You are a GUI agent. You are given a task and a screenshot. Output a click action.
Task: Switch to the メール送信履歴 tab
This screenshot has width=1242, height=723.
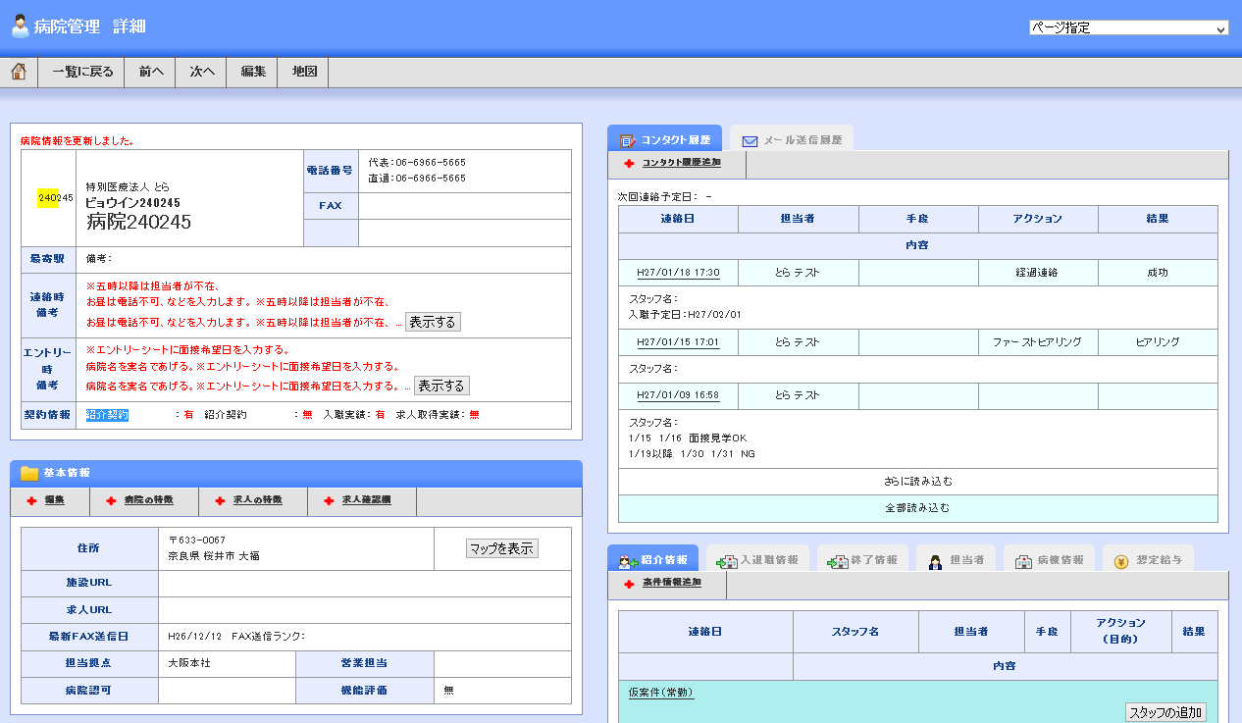coord(792,139)
